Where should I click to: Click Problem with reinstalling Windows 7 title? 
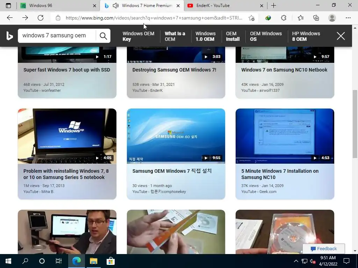coord(66,174)
